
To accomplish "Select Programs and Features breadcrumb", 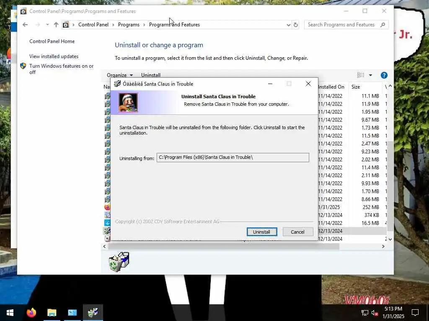I will [174, 25].
